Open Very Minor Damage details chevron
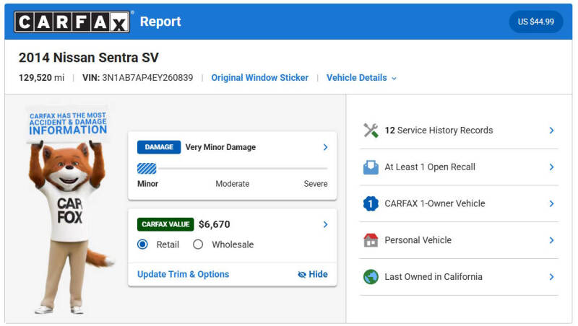This screenshot has height=326, width=578. [325, 147]
